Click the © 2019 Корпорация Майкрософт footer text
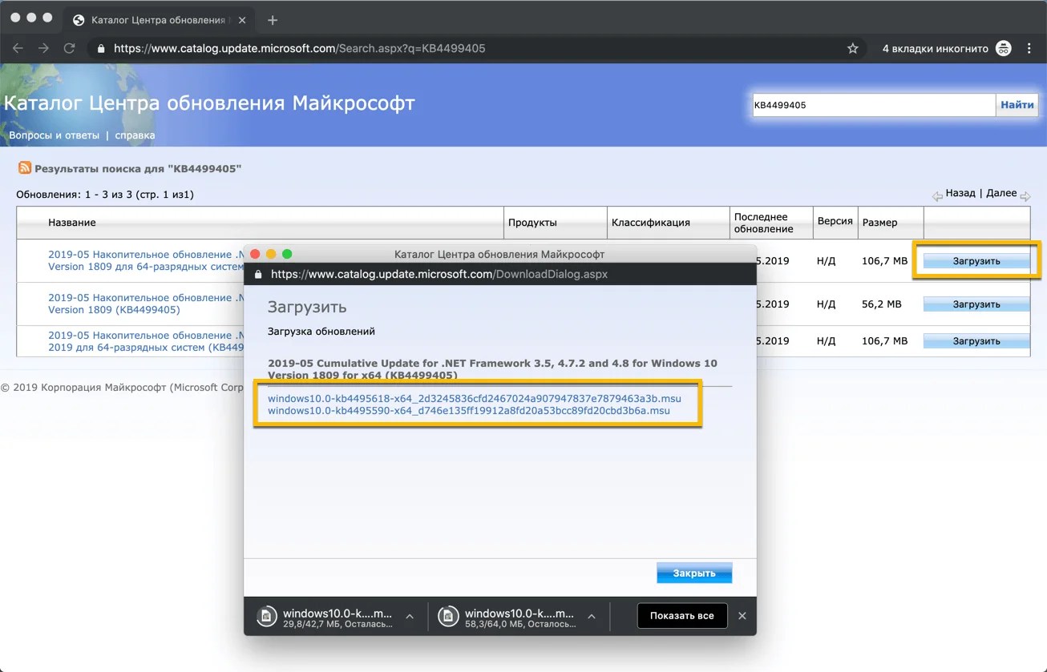Screen dimensions: 1047x672 click(x=122, y=388)
